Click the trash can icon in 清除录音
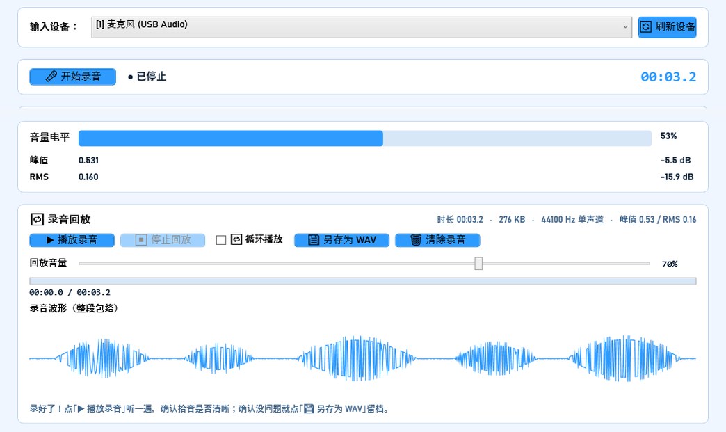The width and height of the screenshot is (726, 432). [x=416, y=240]
